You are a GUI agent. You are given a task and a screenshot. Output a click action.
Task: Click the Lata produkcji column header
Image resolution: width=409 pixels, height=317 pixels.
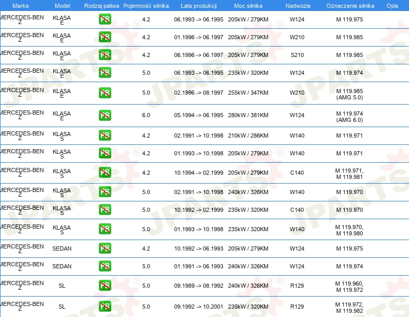click(x=199, y=6)
